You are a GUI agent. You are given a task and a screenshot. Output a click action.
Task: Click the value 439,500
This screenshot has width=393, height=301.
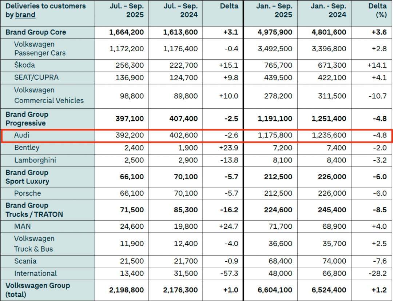(x=278, y=78)
